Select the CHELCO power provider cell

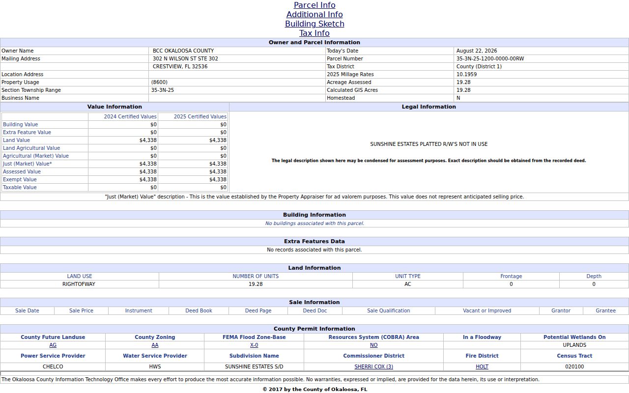tap(53, 367)
